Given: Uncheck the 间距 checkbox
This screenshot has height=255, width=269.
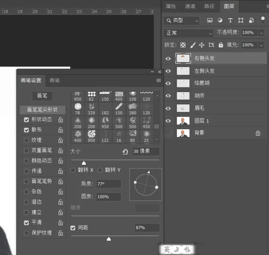Looking at the screenshot, I should coord(73,228).
